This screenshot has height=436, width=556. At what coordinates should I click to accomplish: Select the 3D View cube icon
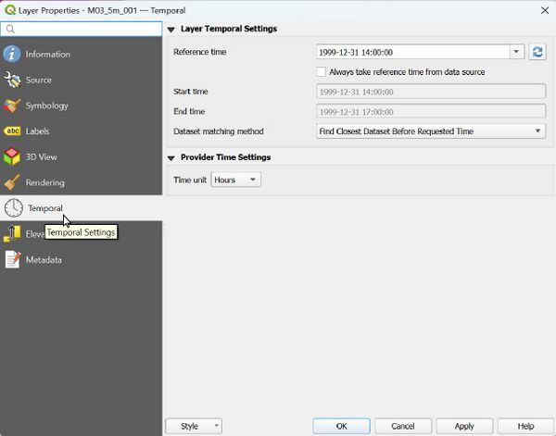pos(13,157)
